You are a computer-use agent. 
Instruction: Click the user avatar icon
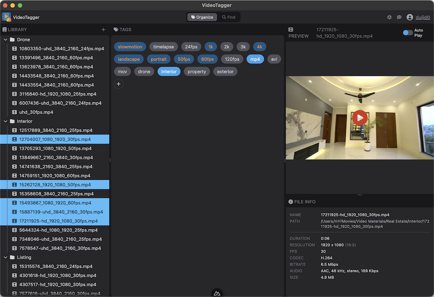[x=410, y=17]
